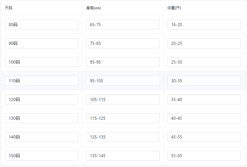Click the 100码 size input
Screen dimensions: 247x167
(x=41, y=62)
